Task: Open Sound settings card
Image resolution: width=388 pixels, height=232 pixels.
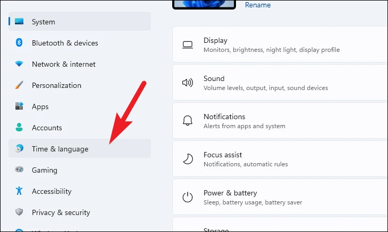Action: click(x=280, y=83)
